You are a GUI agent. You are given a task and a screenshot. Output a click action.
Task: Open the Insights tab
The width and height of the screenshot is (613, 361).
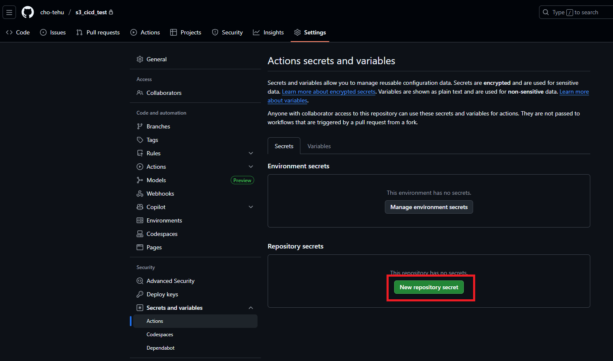pos(268,32)
